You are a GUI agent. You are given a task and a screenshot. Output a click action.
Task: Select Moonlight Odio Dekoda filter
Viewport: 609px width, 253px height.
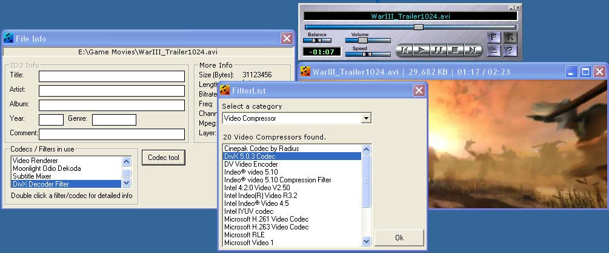[67, 168]
